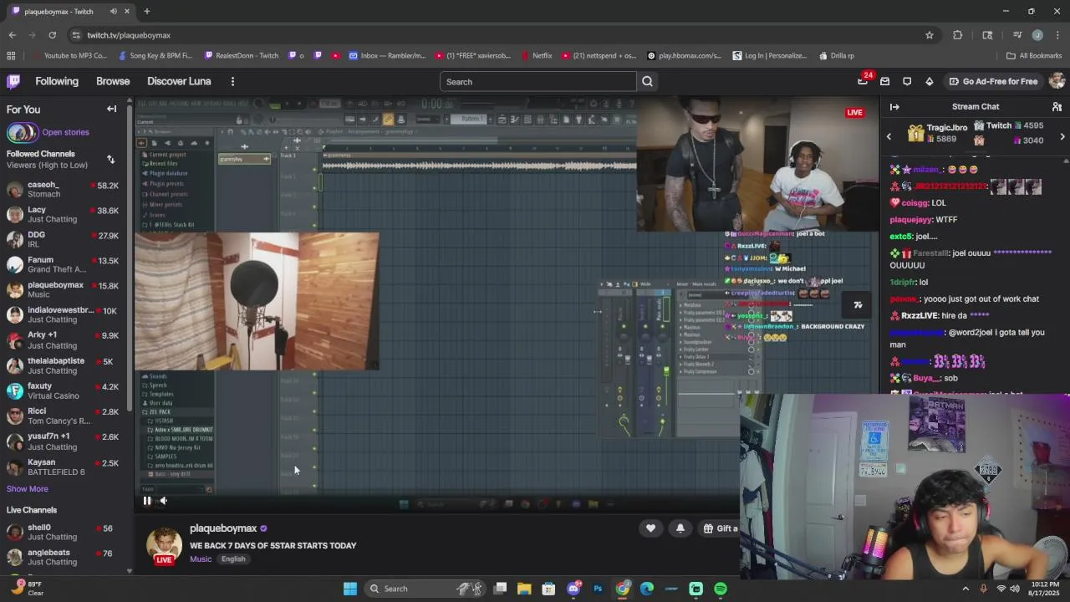Click the Music category link
Image resolution: width=1070 pixels, height=602 pixels.
coord(201,559)
